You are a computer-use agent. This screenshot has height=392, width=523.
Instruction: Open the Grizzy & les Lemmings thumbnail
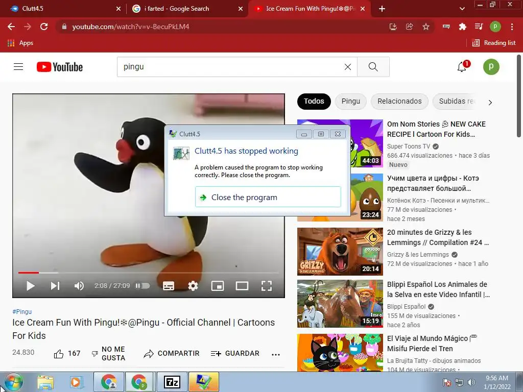click(340, 252)
